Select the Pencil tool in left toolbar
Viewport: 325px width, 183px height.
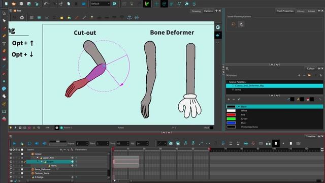click(4, 36)
